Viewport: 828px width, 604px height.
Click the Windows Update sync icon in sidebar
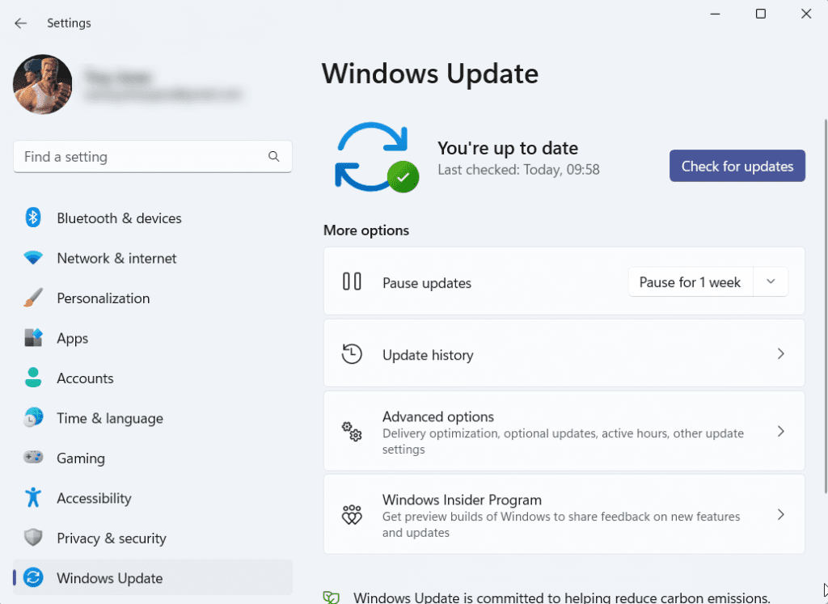point(32,577)
